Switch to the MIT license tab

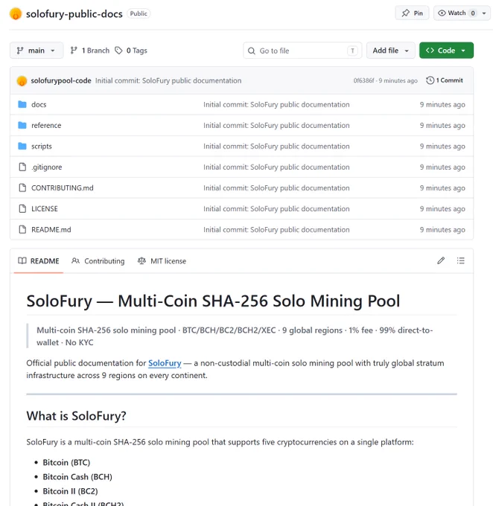162,261
